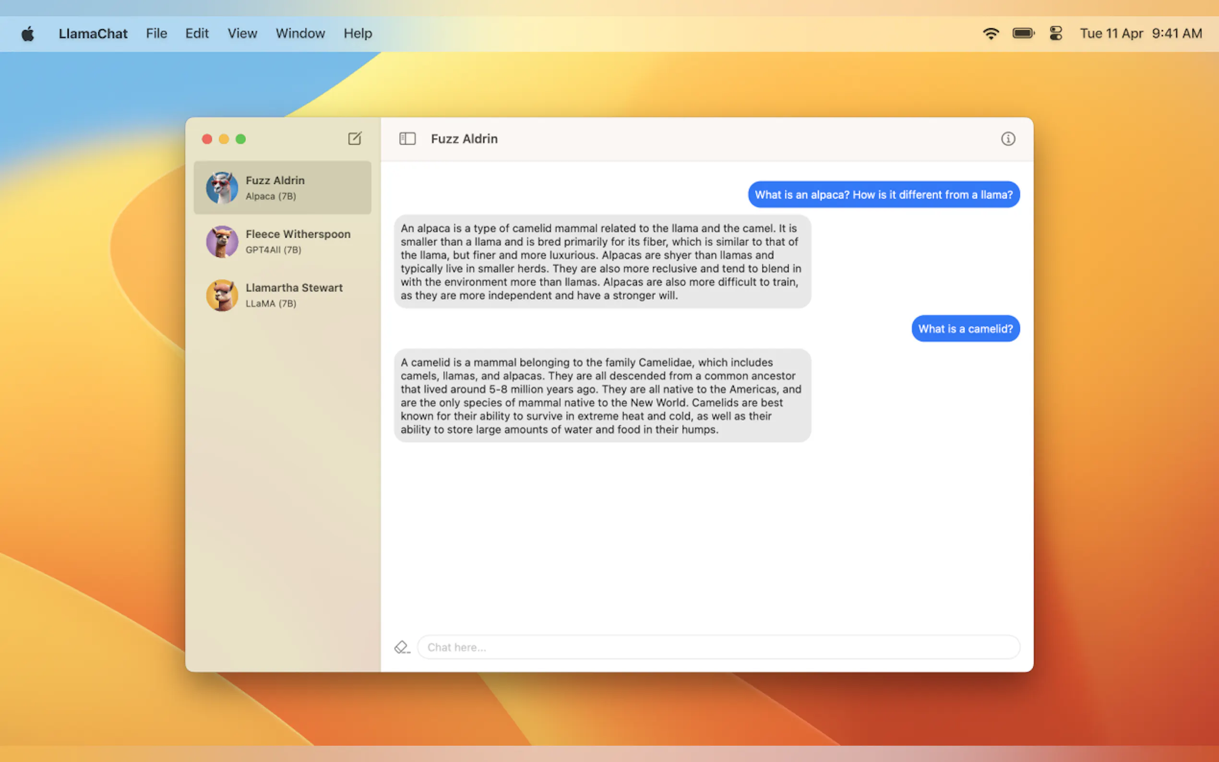1219x762 pixels.
Task: Open the File menu
Action: pyautogui.click(x=156, y=34)
